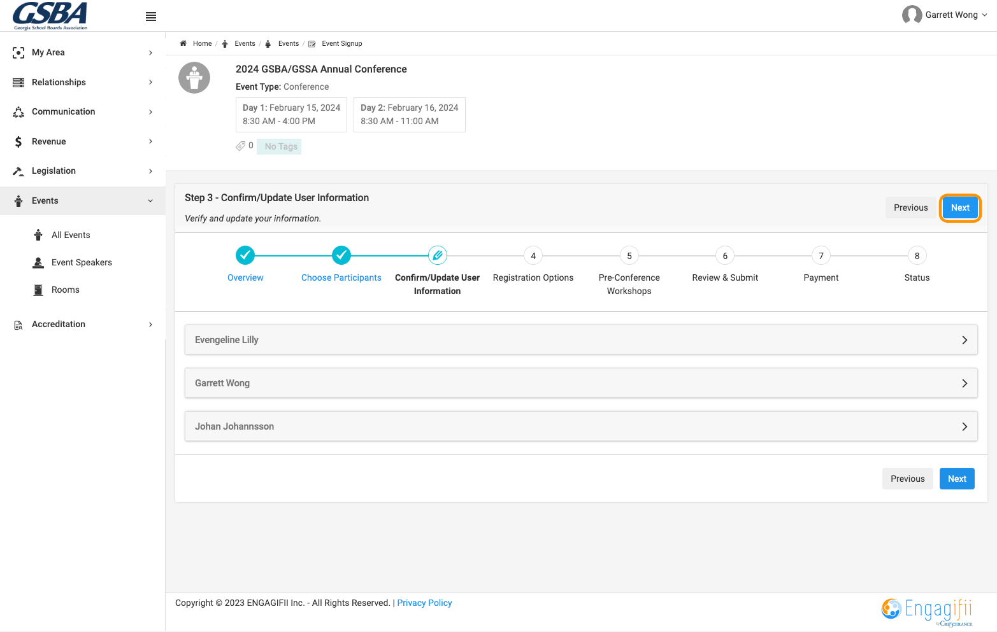The width and height of the screenshot is (997, 632).
Task: Open the Legislation sidebar menu
Action: pyautogui.click(x=83, y=171)
